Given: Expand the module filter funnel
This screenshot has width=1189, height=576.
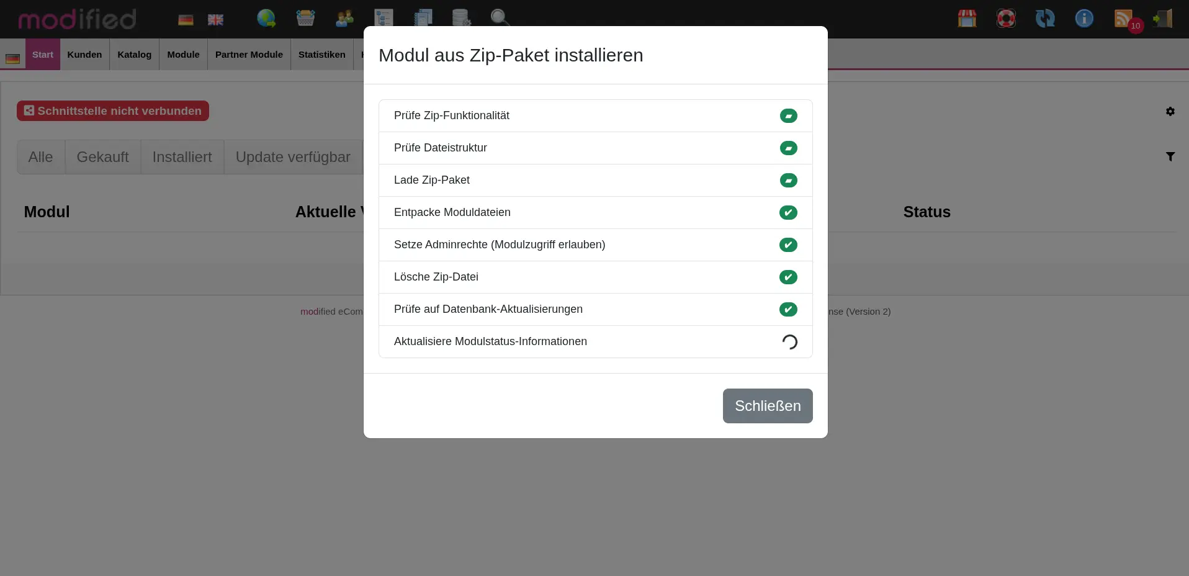Looking at the screenshot, I should pyautogui.click(x=1170, y=157).
